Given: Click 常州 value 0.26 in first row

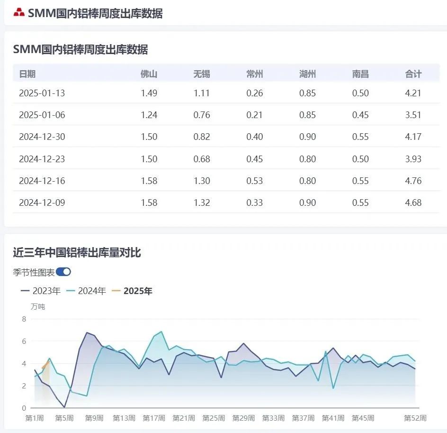Looking at the screenshot, I should pyautogui.click(x=255, y=93).
